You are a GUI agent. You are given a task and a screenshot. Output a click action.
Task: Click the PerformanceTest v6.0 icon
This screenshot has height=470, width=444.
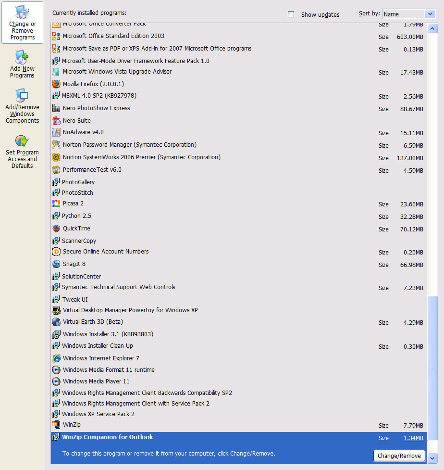pyautogui.click(x=56, y=170)
